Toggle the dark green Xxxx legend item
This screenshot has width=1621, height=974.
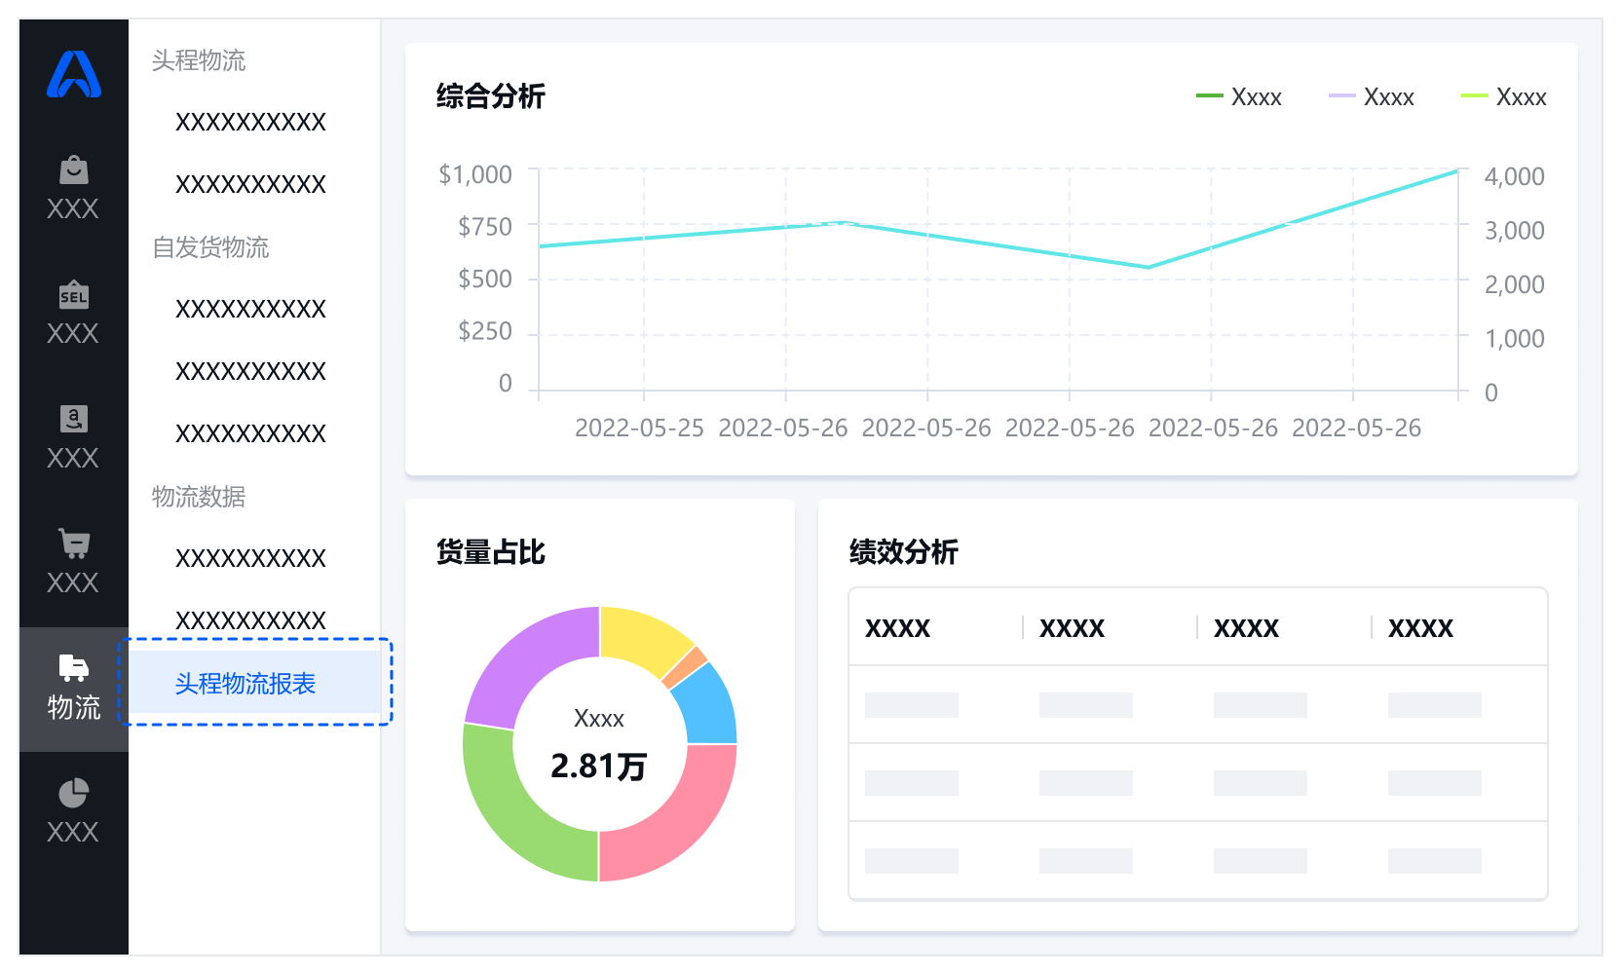1239,97
